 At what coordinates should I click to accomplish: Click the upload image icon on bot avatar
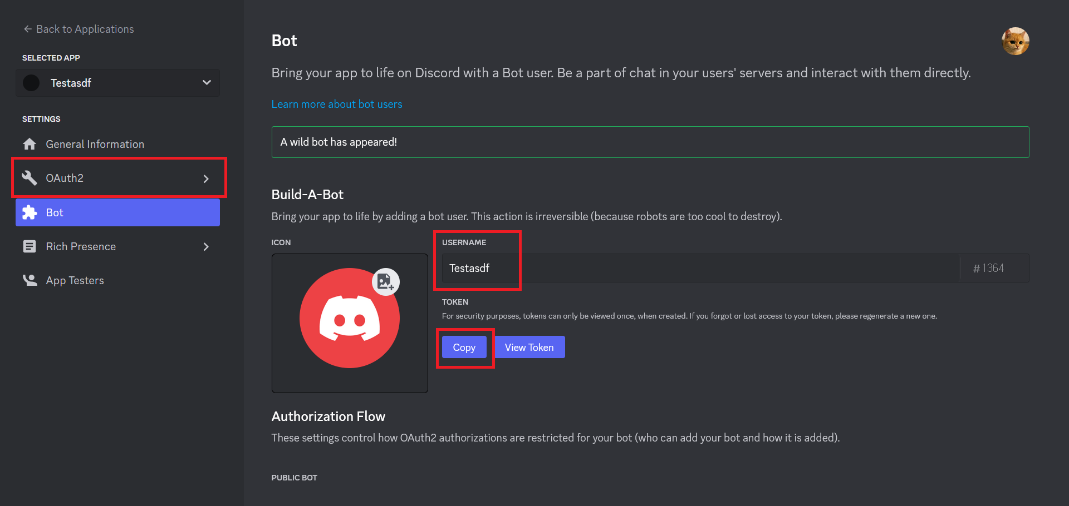pyautogui.click(x=386, y=282)
